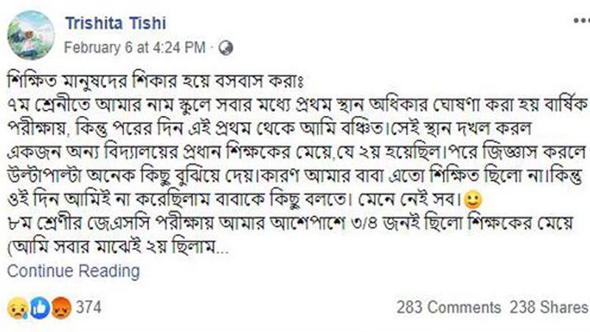
Task: View the 238 Shares list
Action: click(549, 307)
